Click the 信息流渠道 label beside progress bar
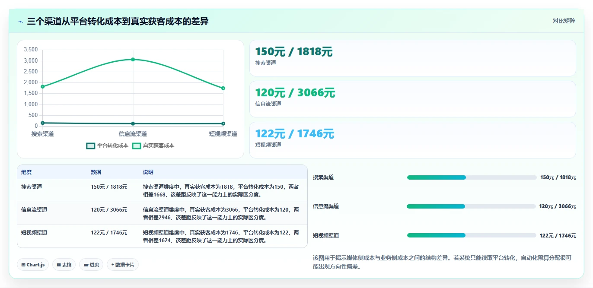Screen dimensions: 593x288 click(326, 206)
